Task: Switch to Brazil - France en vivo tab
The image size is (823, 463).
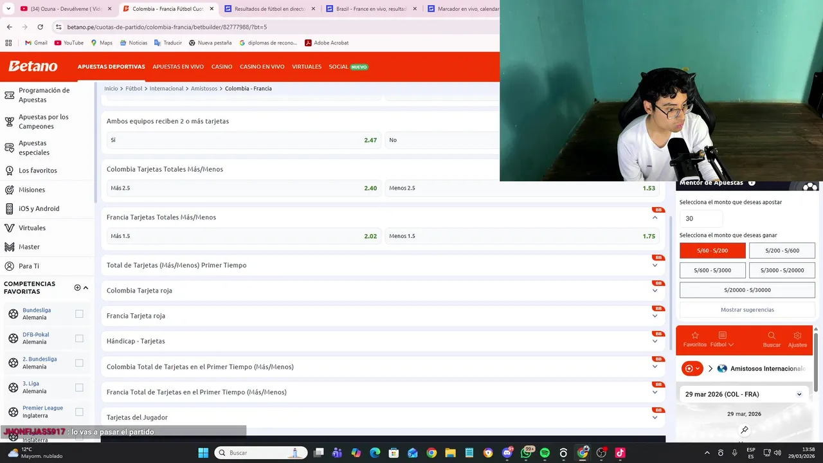Action: pos(370,9)
